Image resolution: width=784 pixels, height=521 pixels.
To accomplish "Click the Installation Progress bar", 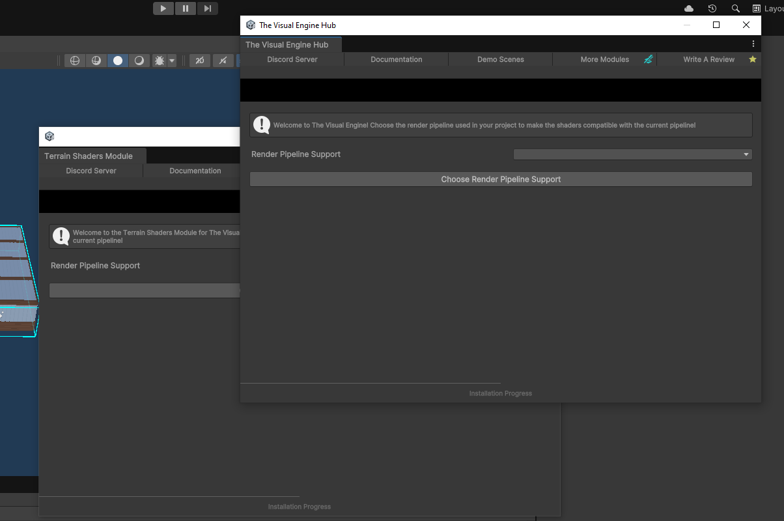I will tap(500, 393).
